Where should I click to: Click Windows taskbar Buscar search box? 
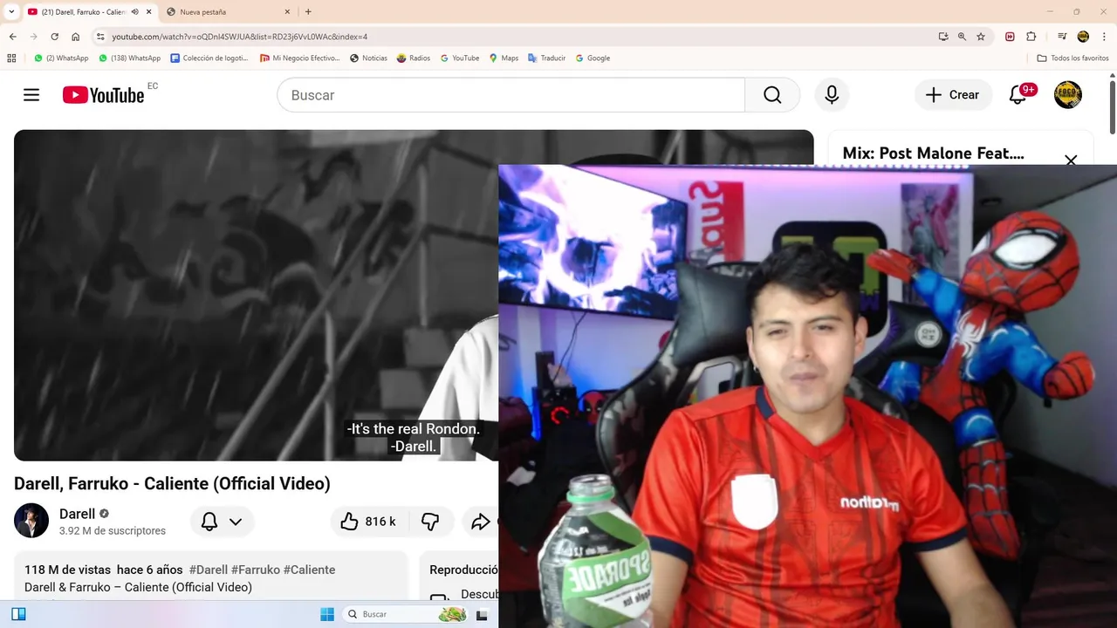coord(406,614)
